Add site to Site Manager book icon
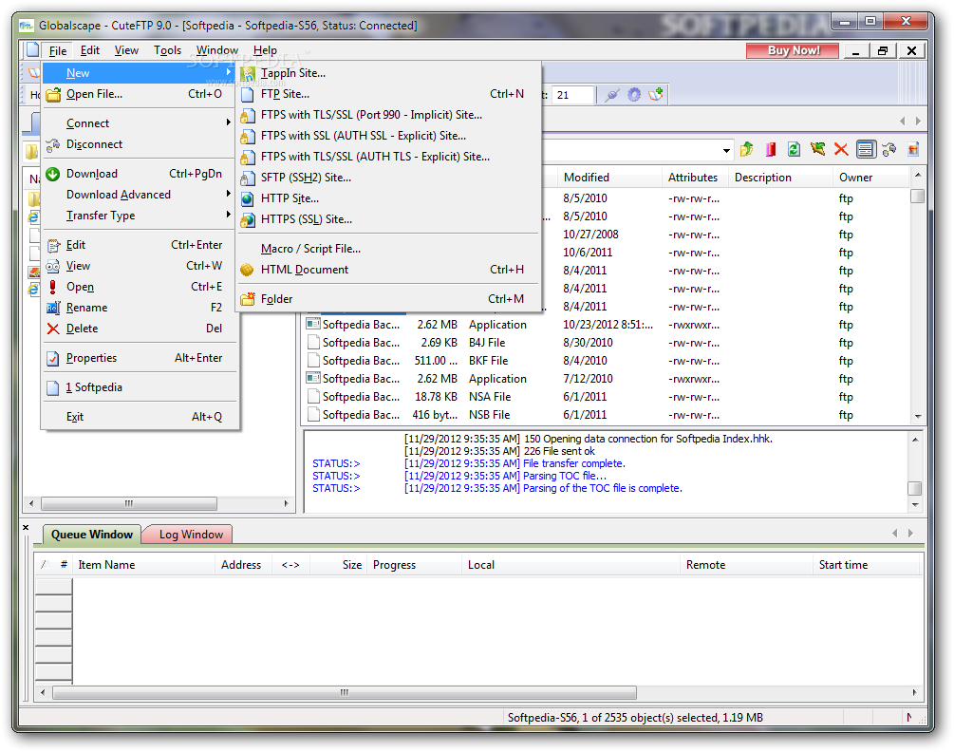 pos(656,95)
